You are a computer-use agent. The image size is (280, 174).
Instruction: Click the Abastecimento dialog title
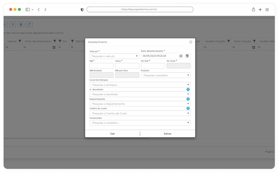coord(97,42)
